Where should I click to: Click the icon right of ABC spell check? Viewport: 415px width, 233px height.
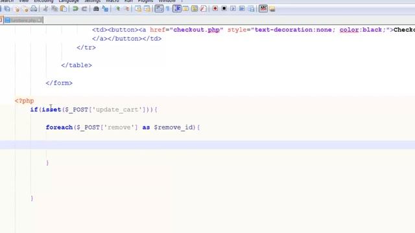pos(272,8)
